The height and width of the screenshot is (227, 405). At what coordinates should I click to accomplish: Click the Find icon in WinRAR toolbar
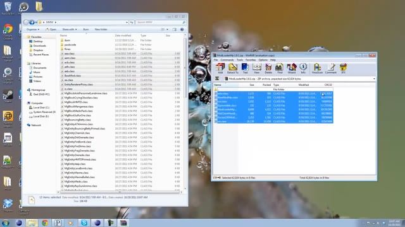(280, 69)
